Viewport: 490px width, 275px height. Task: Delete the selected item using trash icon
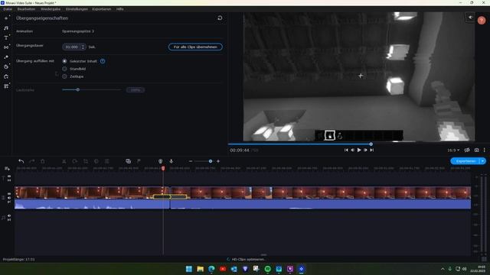point(43,161)
